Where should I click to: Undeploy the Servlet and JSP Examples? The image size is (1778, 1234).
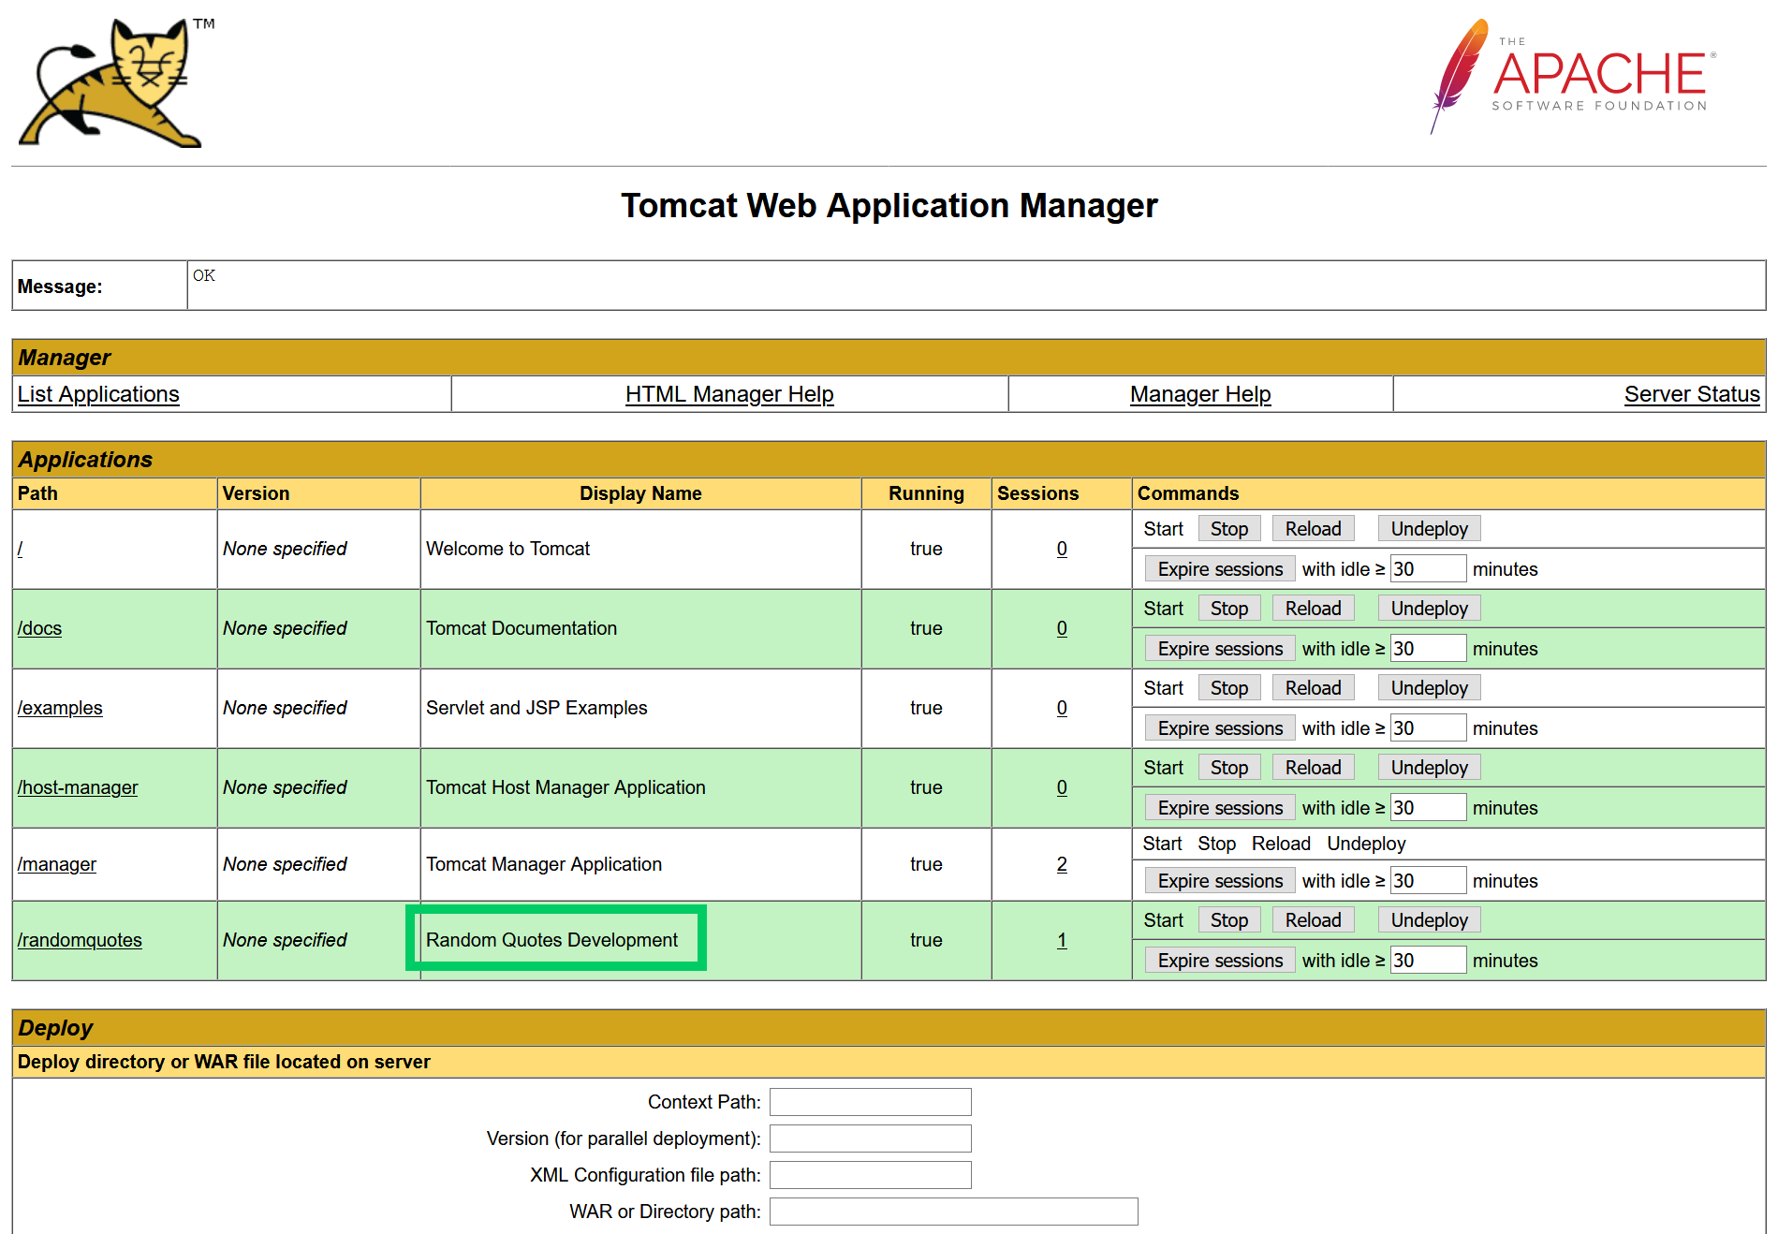1428,687
